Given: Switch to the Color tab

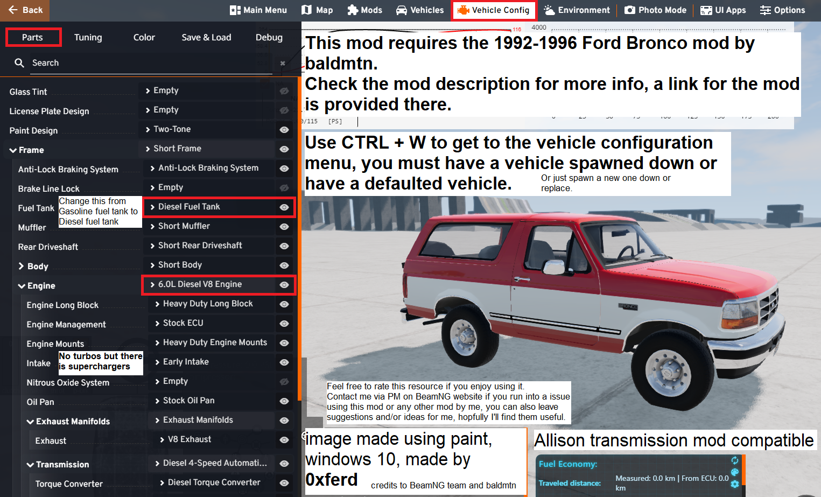Looking at the screenshot, I should click(x=144, y=37).
